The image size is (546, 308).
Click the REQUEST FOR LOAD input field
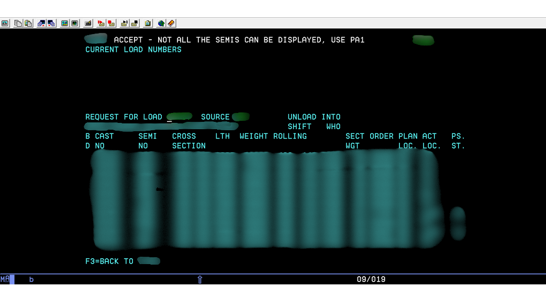179,117
